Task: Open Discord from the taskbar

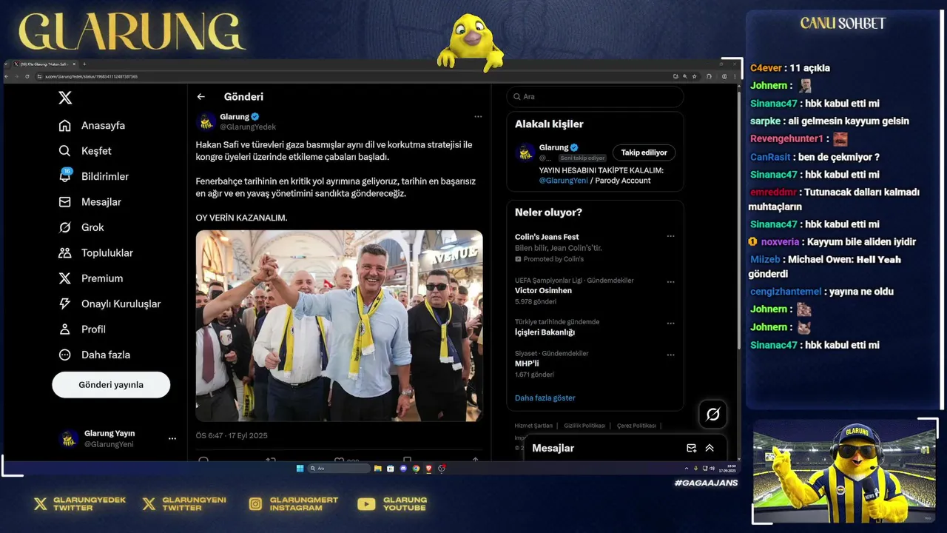Action: pyautogui.click(x=403, y=468)
